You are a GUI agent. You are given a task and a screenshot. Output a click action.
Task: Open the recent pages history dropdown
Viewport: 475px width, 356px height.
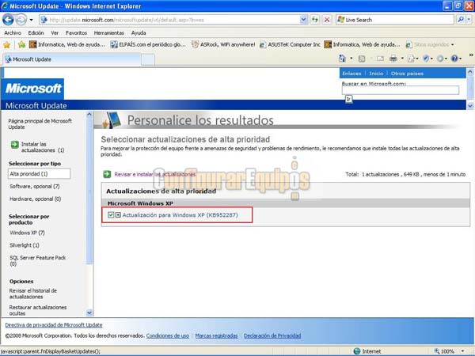coord(31,20)
